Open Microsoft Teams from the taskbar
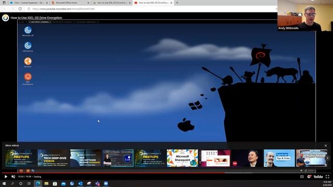Screen dimensions: 333x187 [x=97, y=183]
